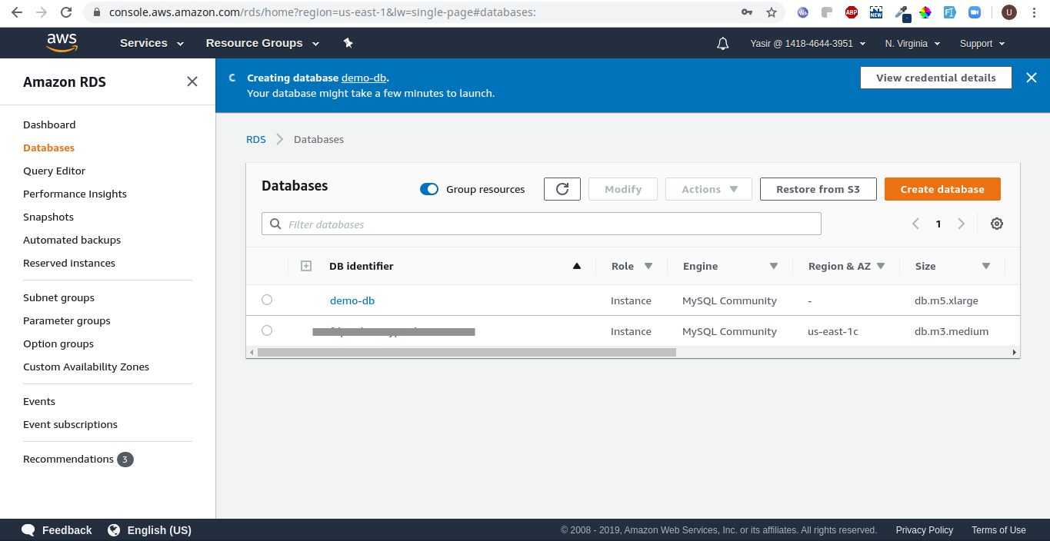This screenshot has height=541, width=1050.
Task: Click the refresh databases icon button
Action: (562, 189)
